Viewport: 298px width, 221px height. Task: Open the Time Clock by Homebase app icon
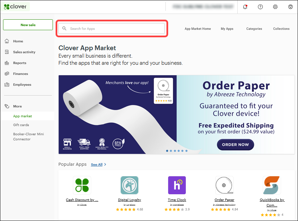pos(177,185)
